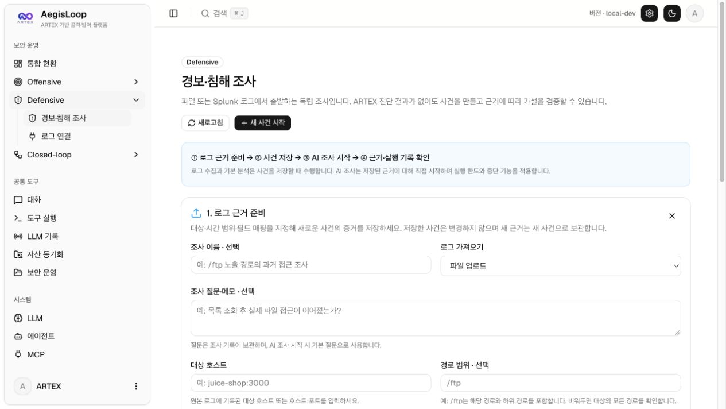Click the 로그 연결 plug icon
Viewport: 726px width, 409px height.
(32, 136)
